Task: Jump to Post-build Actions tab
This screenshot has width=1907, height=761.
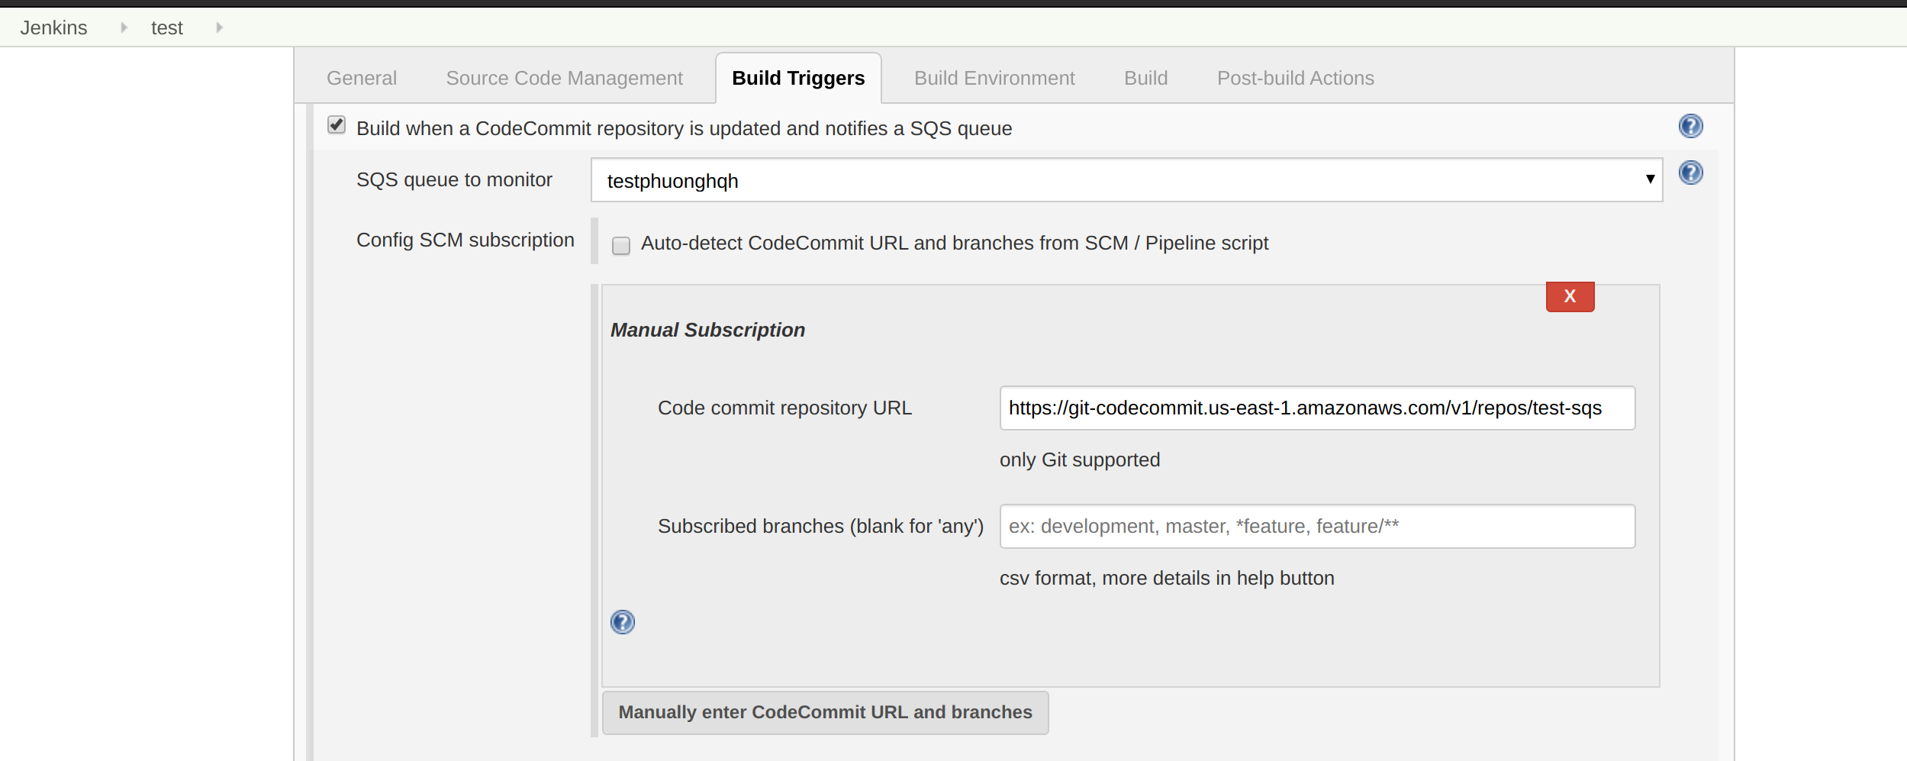Action: [1295, 78]
